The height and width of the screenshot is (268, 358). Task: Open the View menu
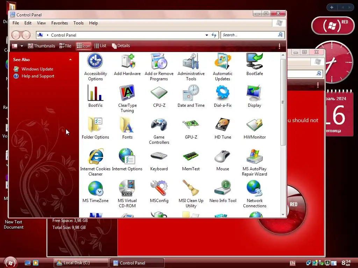point(41,23)
